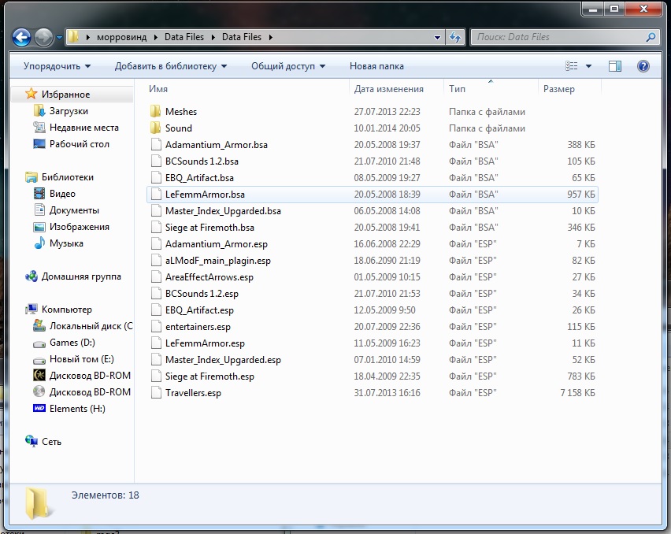Select the Master_Index_Upgarded.esp file
The height and width of the screenshot is (534, 671).
pos(372,360)
